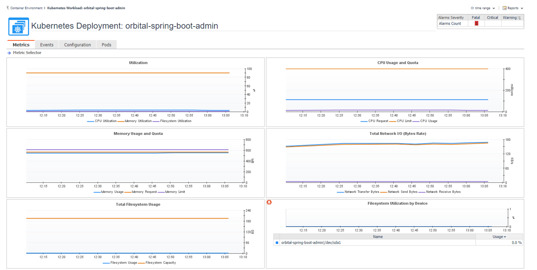Viewport: 537px width, 270px height.
Task: Click the Kubernetes Deployment page heading
Action: tap(125, 26)
